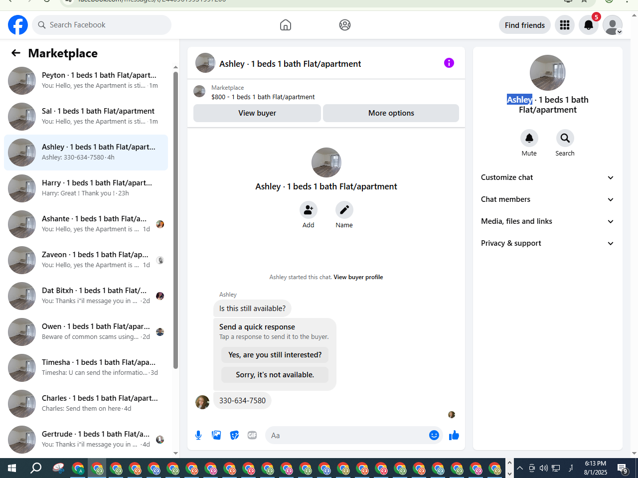Click the microphone voice clip icon

click(198, 435)
